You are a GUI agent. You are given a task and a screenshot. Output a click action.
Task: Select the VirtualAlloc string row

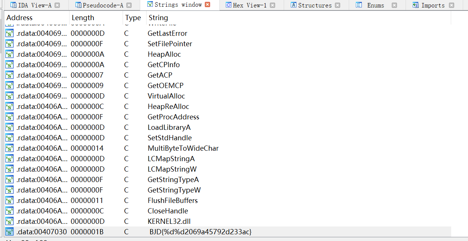click(166, 96)
